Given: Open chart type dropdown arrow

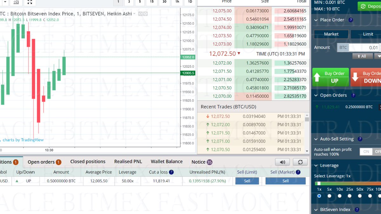Looking at the screenshot, I should coord(4,2).
